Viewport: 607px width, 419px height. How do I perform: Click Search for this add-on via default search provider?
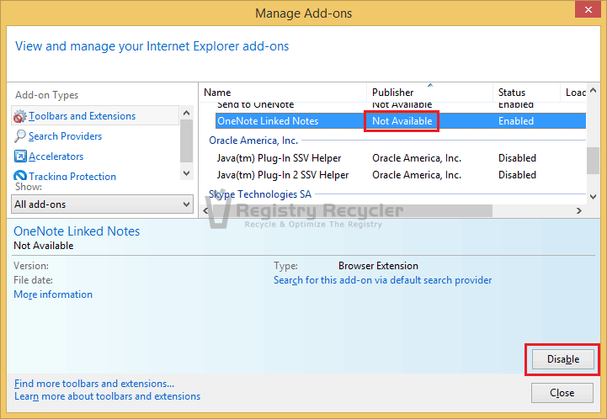(x=382, y=280)
